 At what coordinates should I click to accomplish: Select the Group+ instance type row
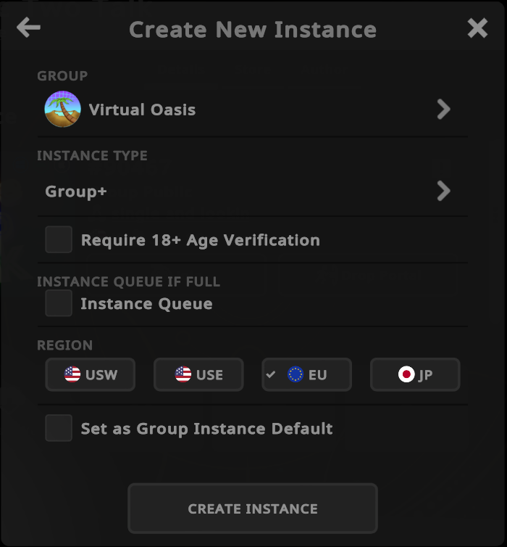(217, 191)
